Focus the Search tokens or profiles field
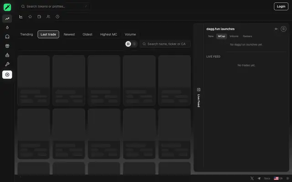The width and height of the screenshot is (292, 182). pos(55,6)
